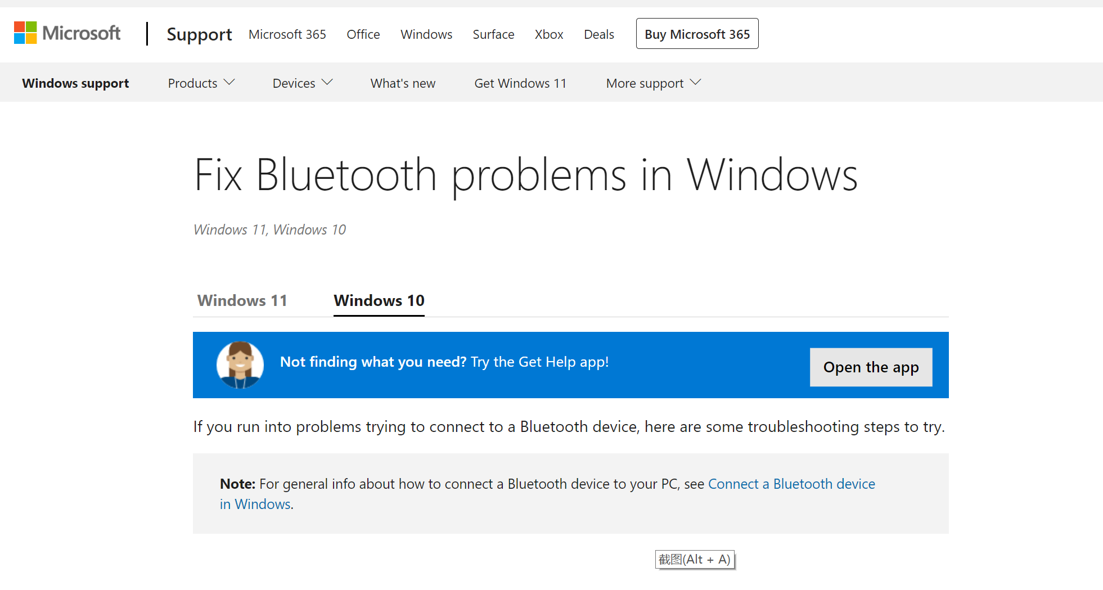Click the screenshot (Alt + A) tooltip

tap(695, 560)
